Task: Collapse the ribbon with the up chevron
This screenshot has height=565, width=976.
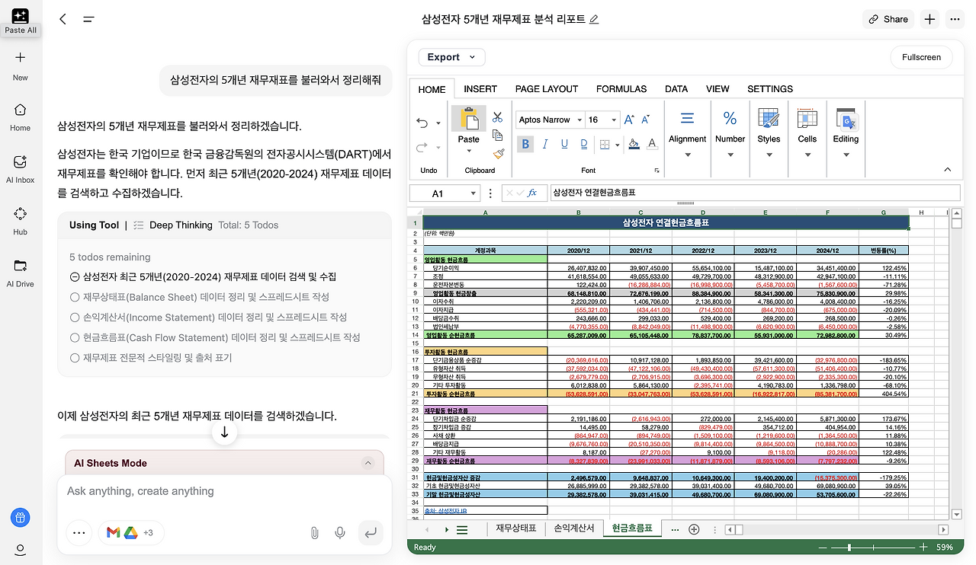Action: pos(948,170)
